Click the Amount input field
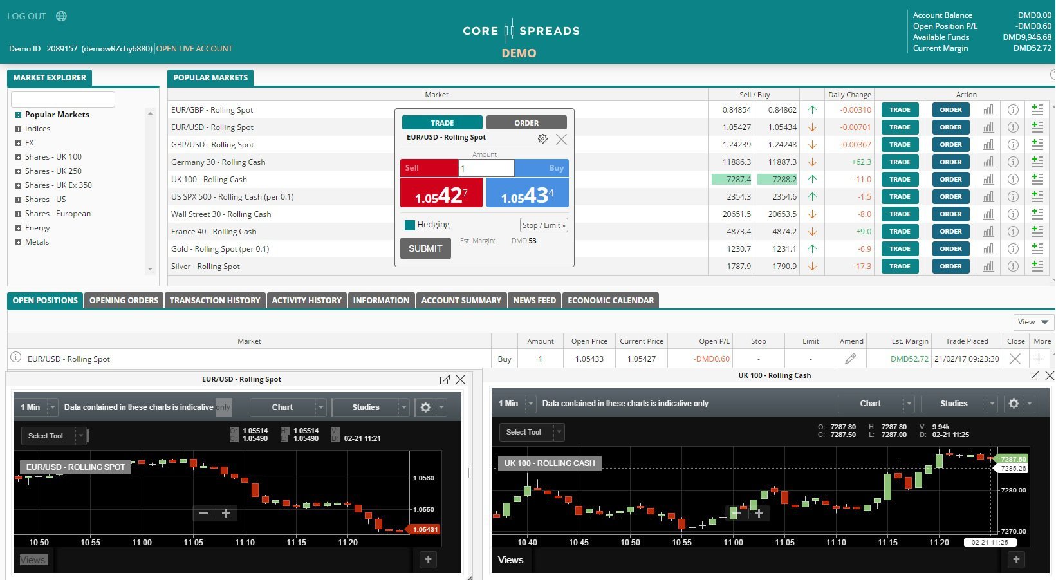1056x580 pixels. (x=486, y=168)
